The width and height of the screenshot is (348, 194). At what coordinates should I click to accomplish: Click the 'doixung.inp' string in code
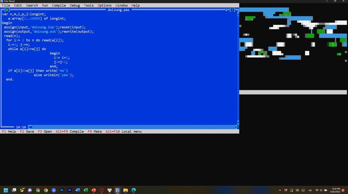43,27
